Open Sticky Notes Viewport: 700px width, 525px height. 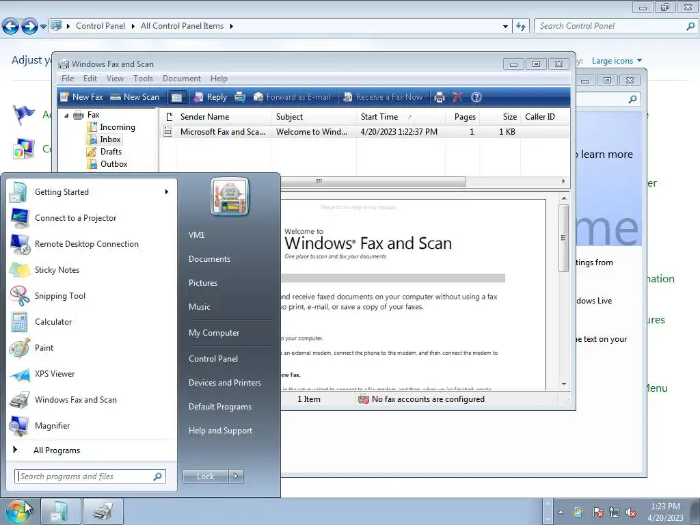[x=92, y=269]
